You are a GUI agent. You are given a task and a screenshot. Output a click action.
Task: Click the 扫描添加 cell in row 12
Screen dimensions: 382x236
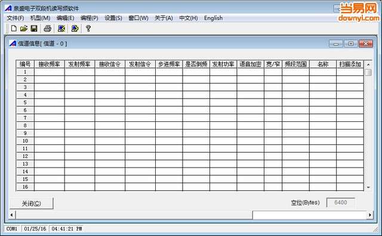click(350, 156)
